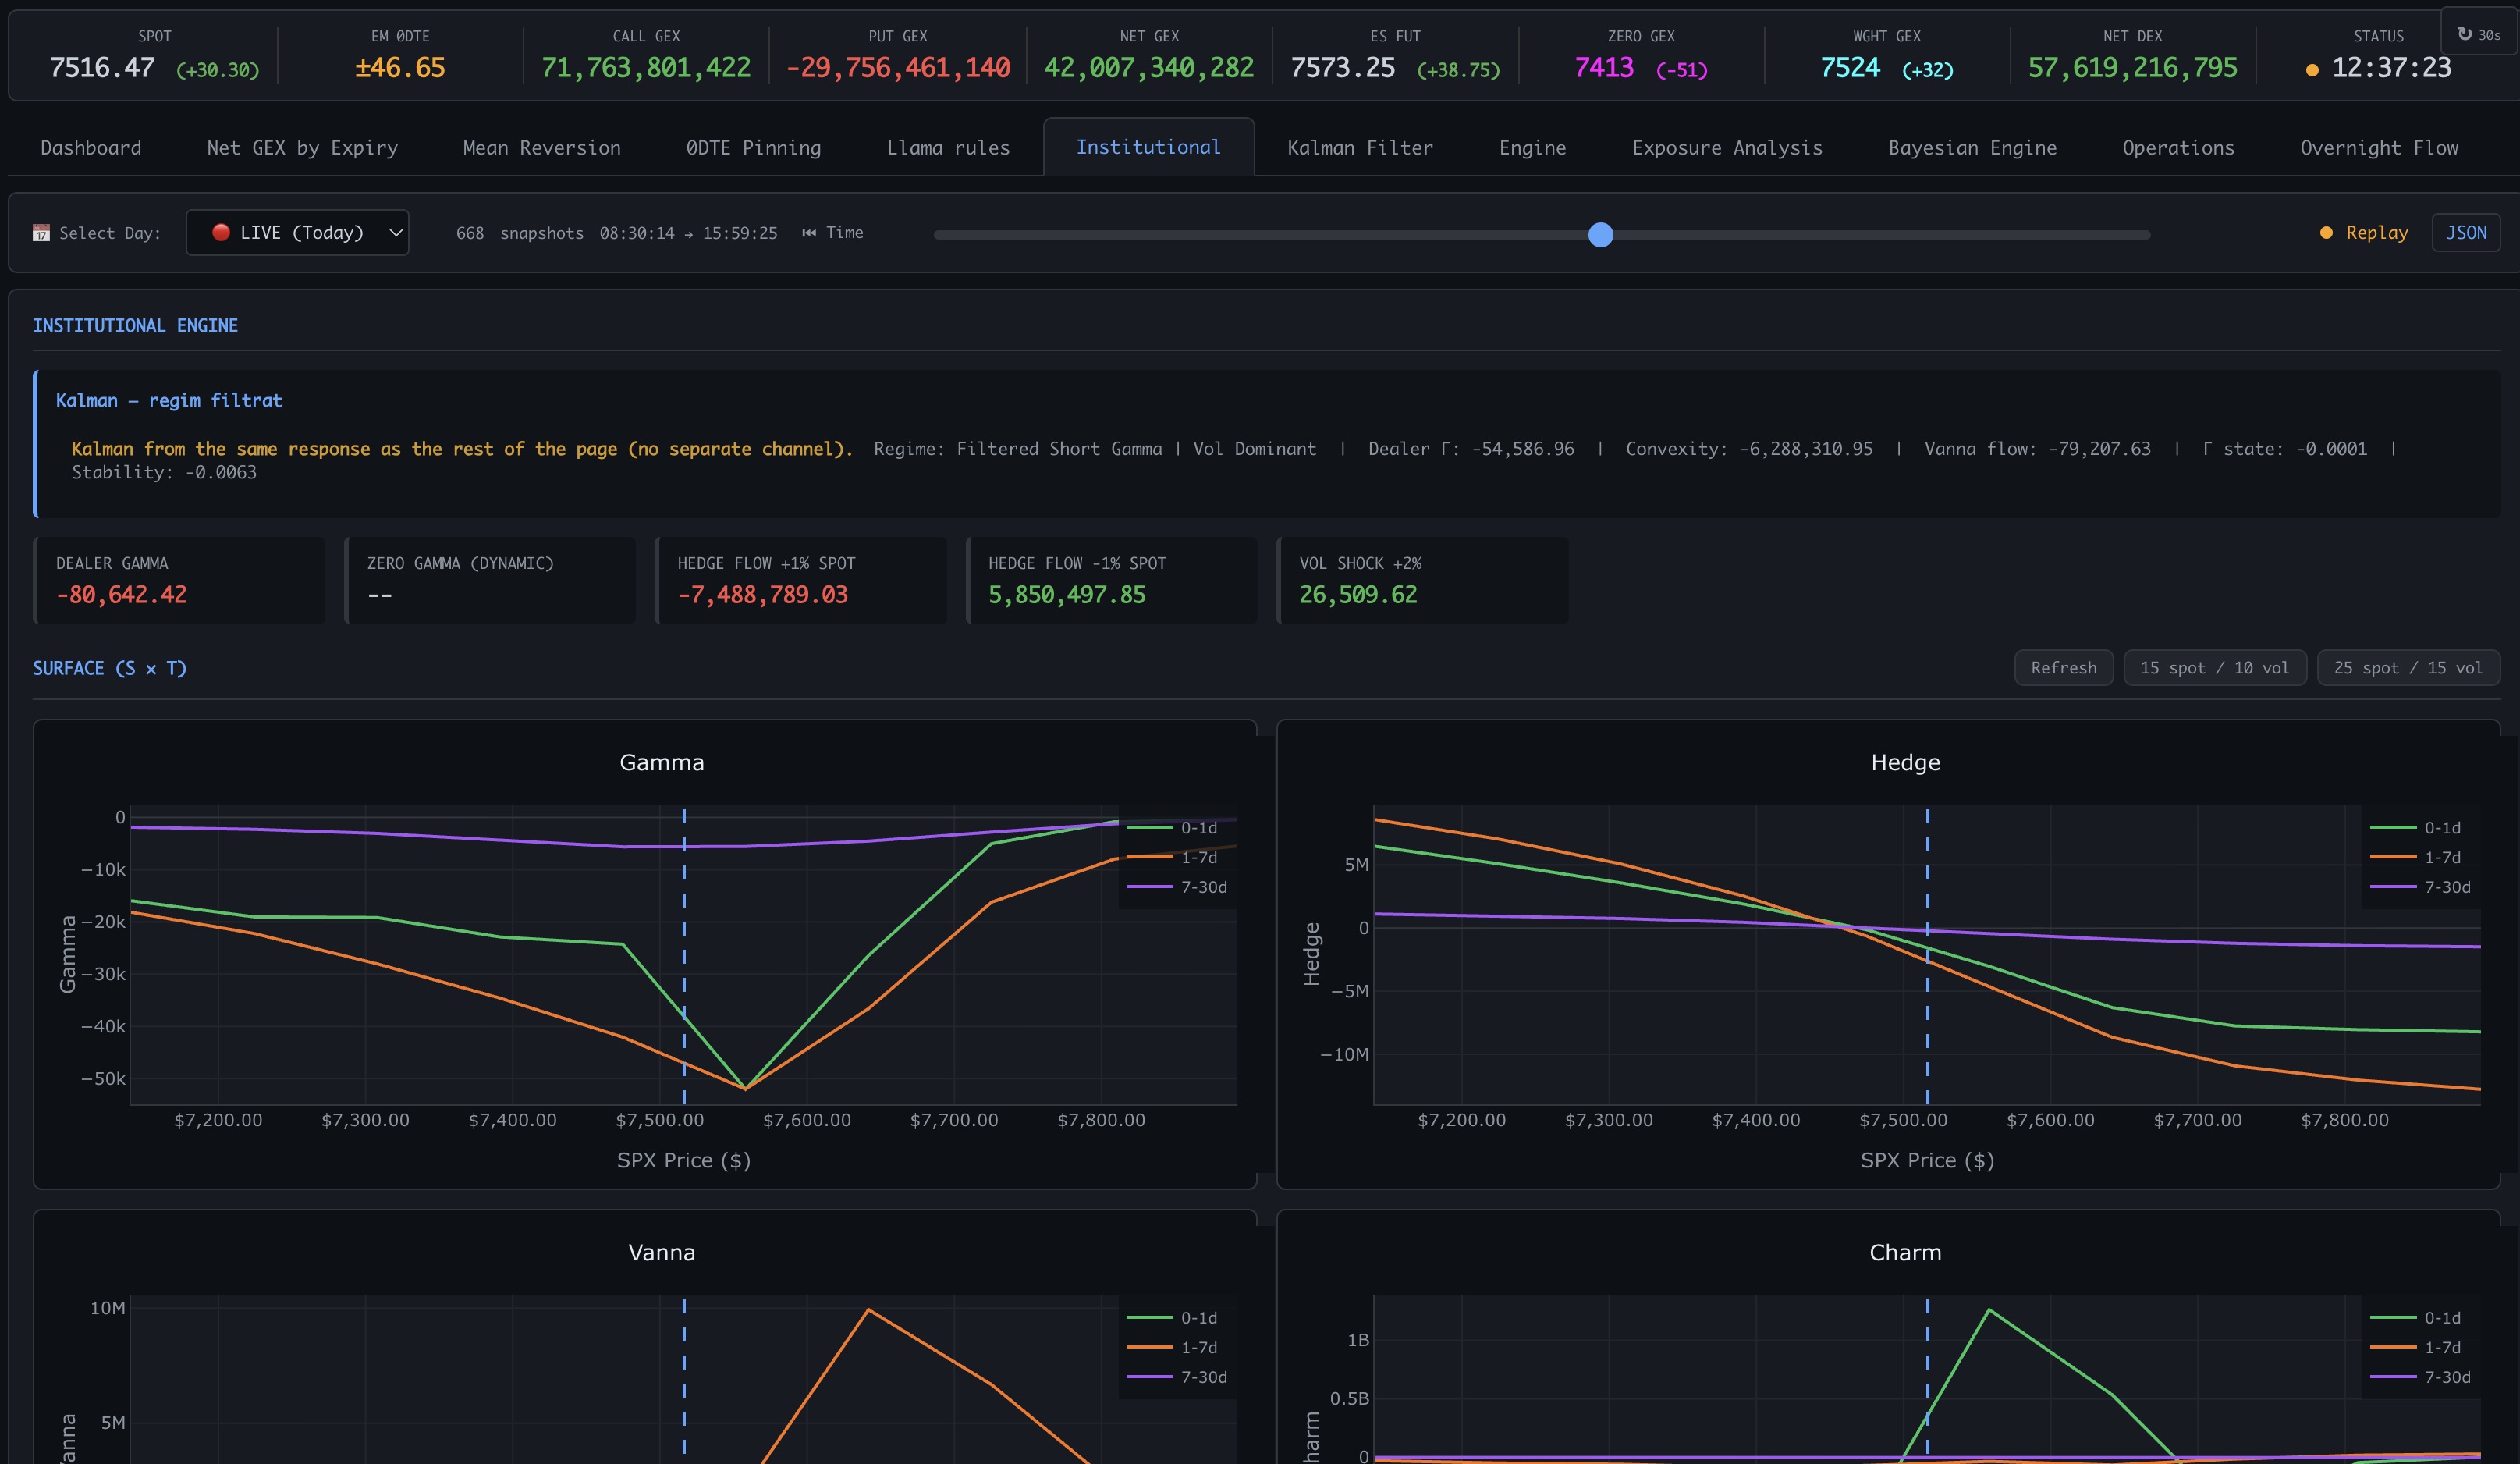Click the JSON button

pyautogui.click(x=2466, y=233)
